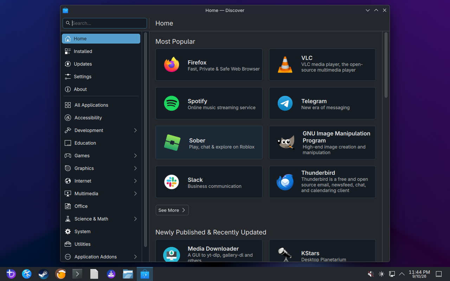
Task: Show hidden system tray icons arrow
Action: 402,274
